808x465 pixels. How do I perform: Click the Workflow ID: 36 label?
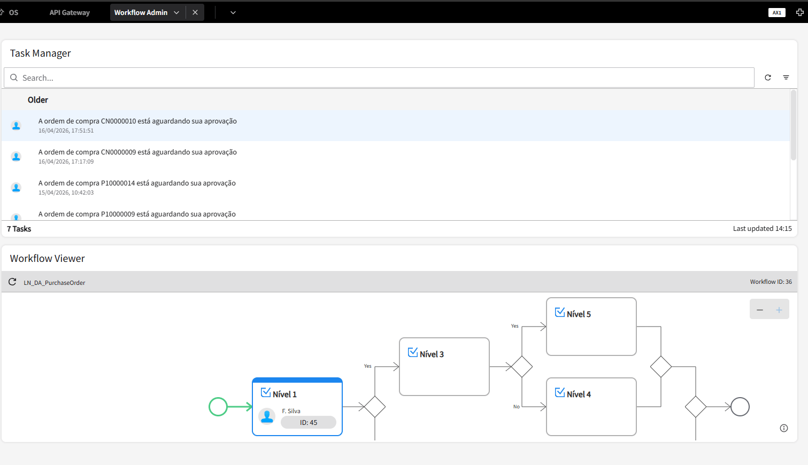click(771, 282)
